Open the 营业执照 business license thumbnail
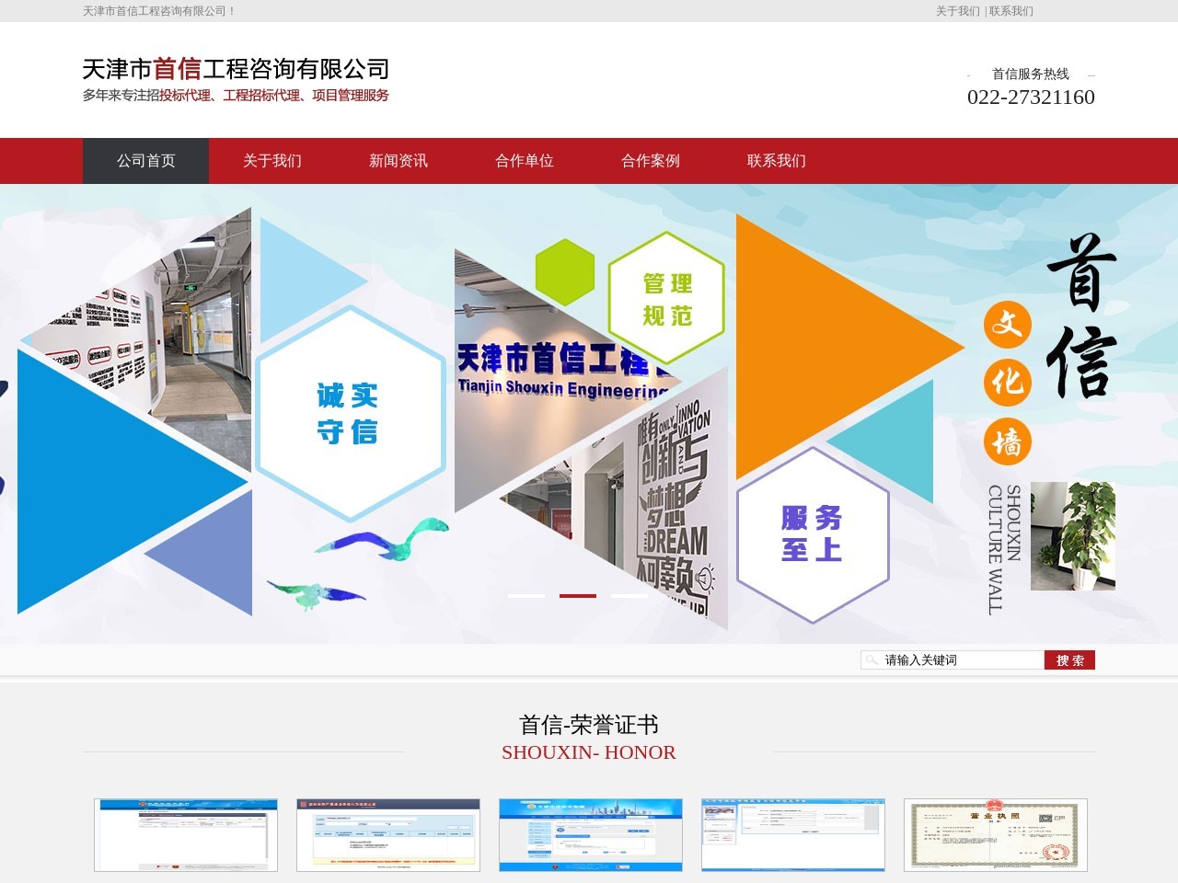Screen dimensions: 1178x883 coord(995,834)
